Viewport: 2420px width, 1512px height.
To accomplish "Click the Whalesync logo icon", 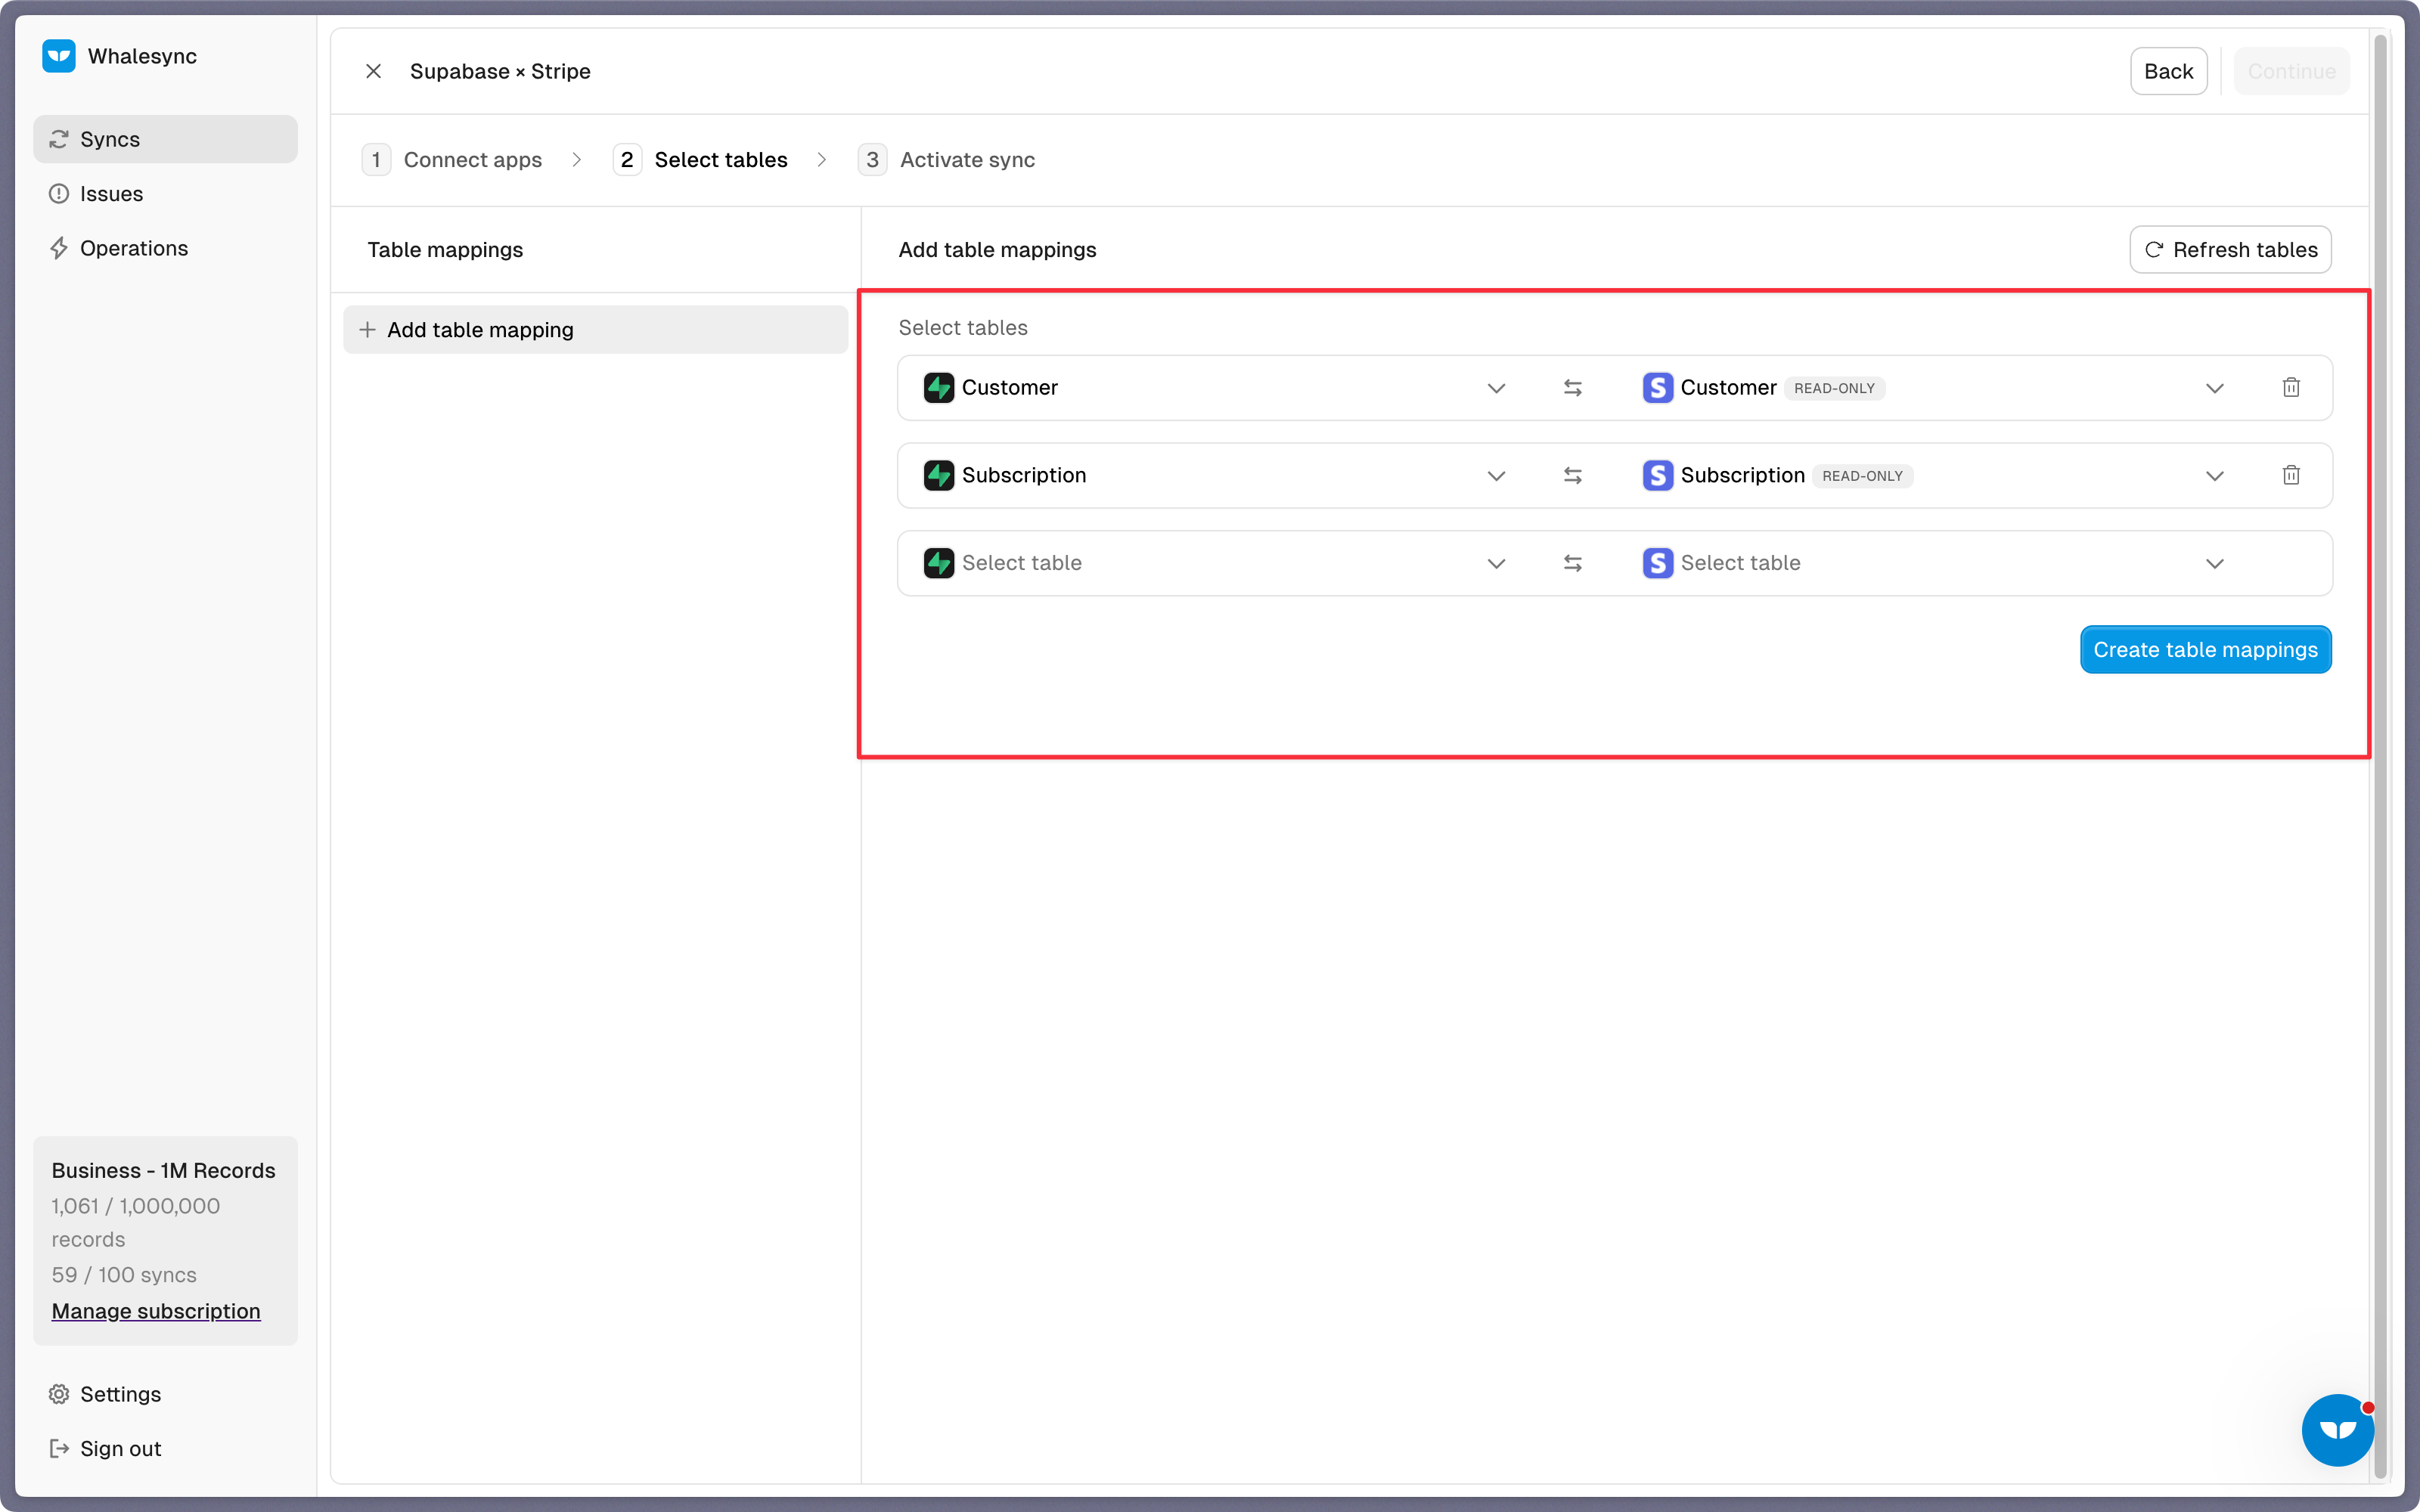I will pos(59,56).
